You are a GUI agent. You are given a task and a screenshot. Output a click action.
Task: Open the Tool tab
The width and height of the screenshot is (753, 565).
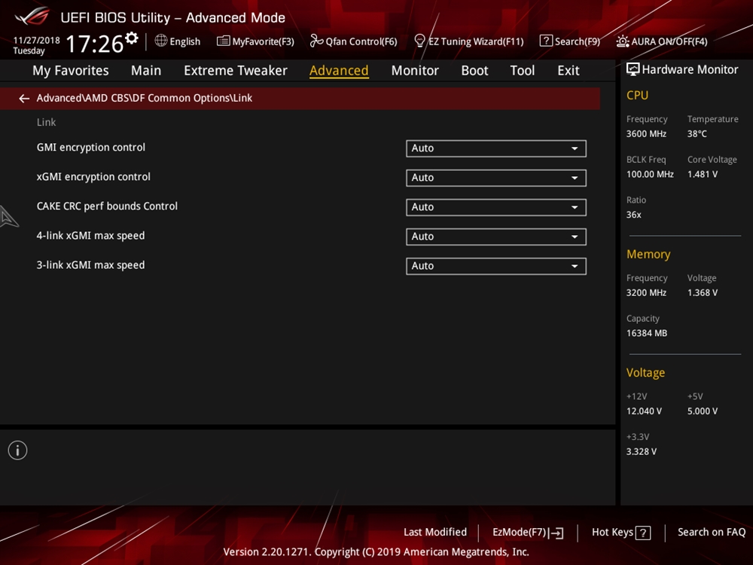tap(522, 71)
